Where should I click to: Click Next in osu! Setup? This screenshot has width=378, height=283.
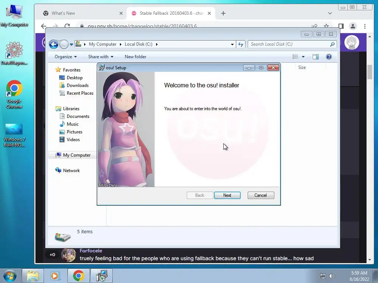227,195
